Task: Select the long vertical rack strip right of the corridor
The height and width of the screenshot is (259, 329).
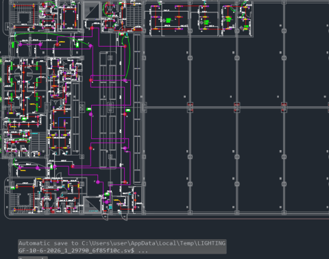Action: 137,108
